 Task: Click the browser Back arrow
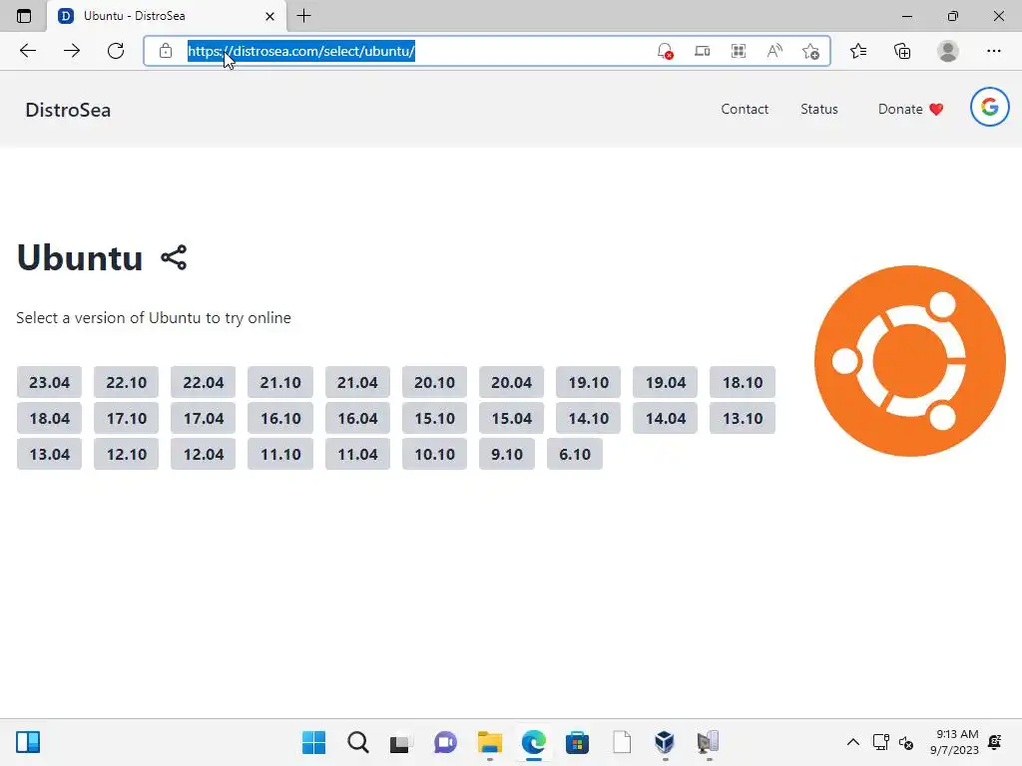[27, 51]
